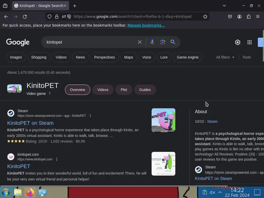264x198 pixels.
Task: Filter results by Shopping
Action: tap(39, 57)
